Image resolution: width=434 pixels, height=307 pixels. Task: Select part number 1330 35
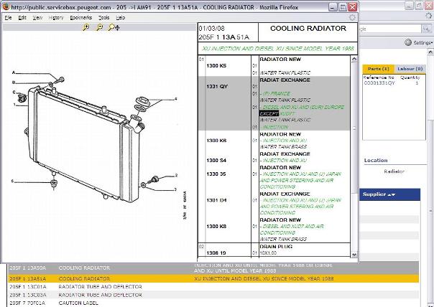(216, 174)
